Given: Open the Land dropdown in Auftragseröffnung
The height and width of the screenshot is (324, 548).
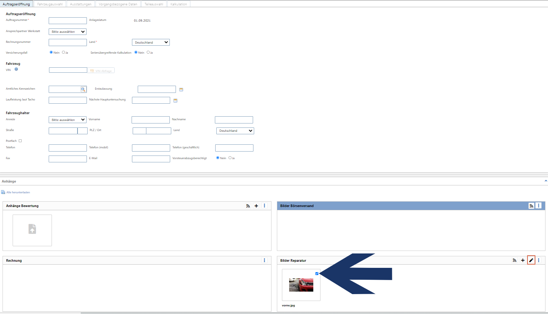Looking at the screenshot, I should click(151, 42).
